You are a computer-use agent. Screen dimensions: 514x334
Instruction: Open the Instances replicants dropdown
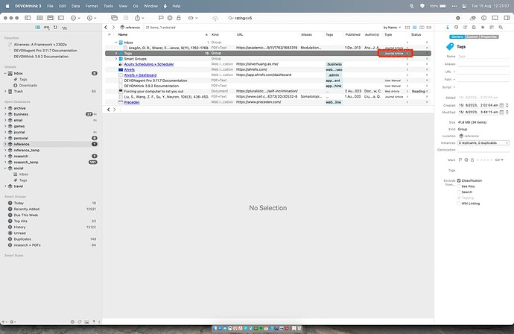pos(483,143)
